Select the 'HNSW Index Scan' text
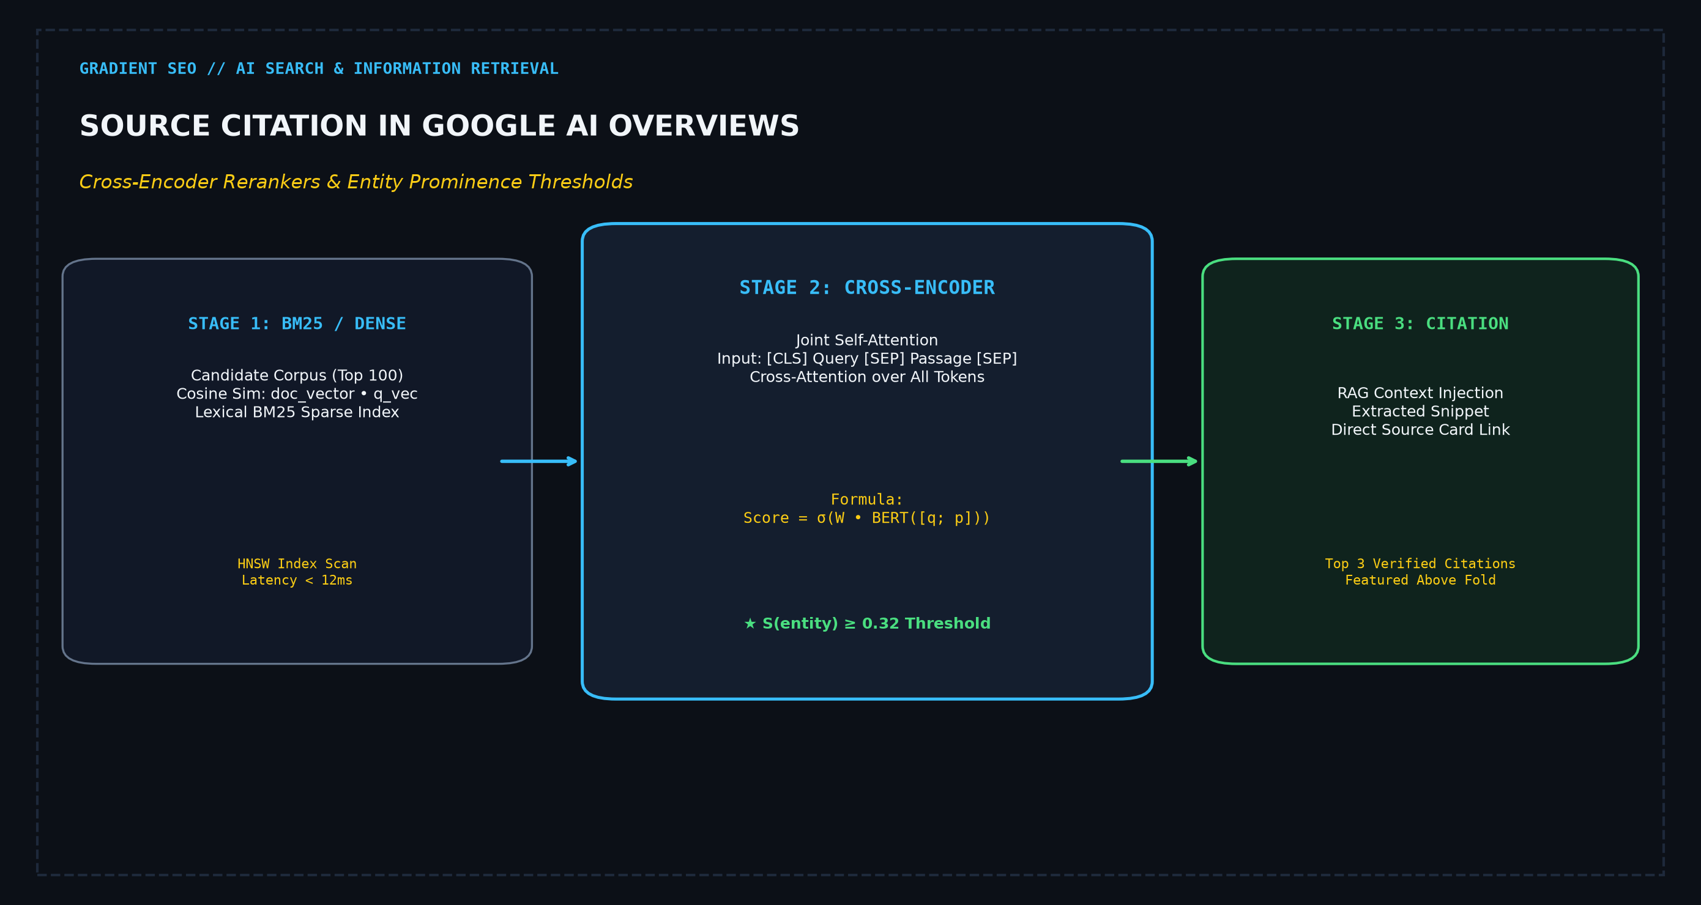 297,564
